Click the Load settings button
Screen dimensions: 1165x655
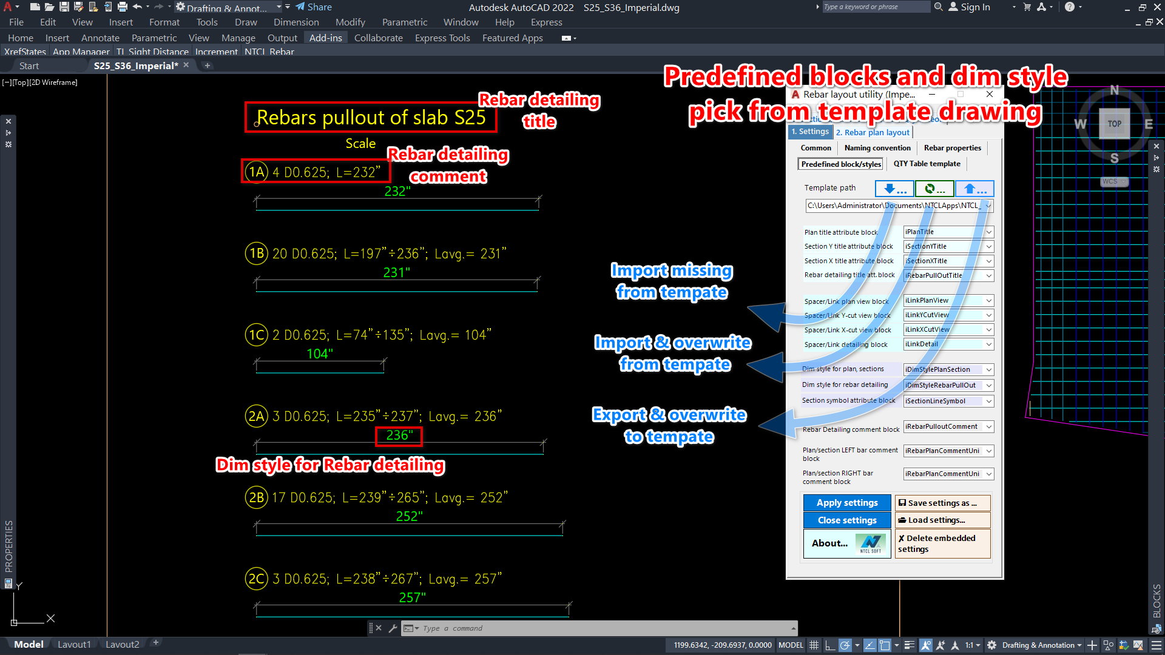click(x=942, y=520)
